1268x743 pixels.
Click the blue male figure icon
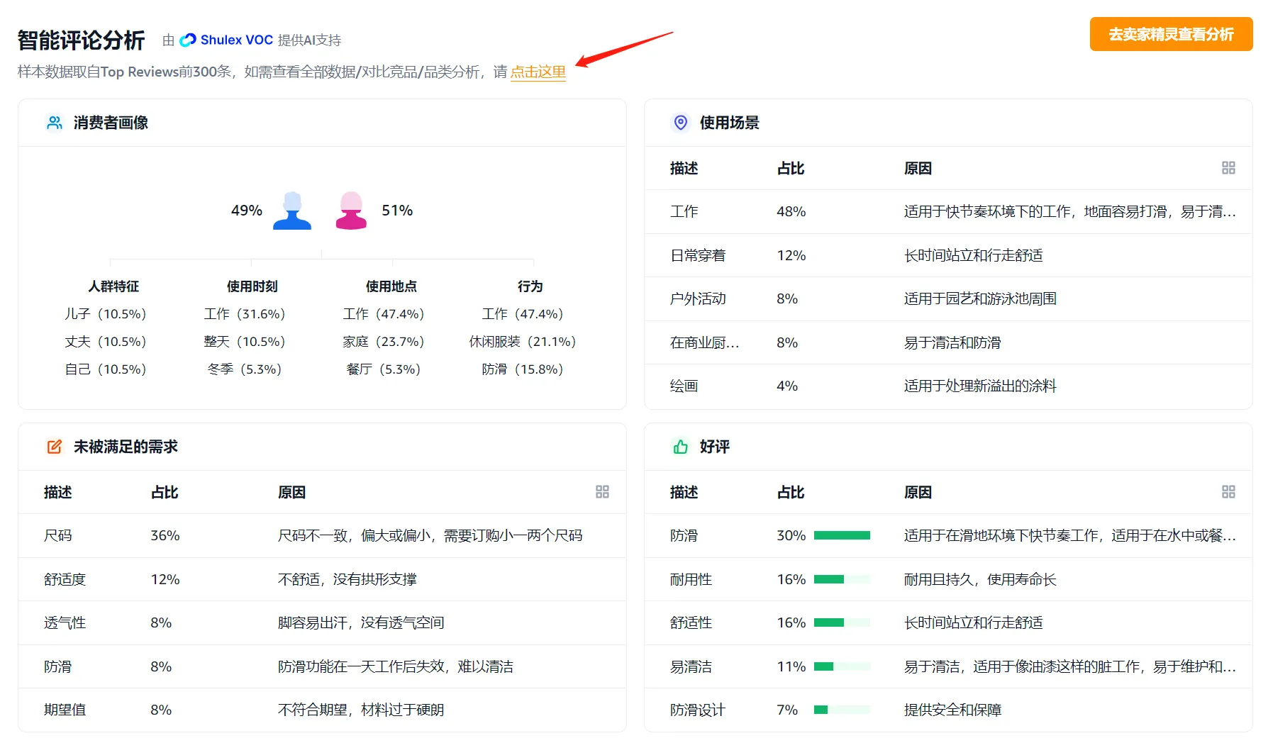click(x=291, y=209)
